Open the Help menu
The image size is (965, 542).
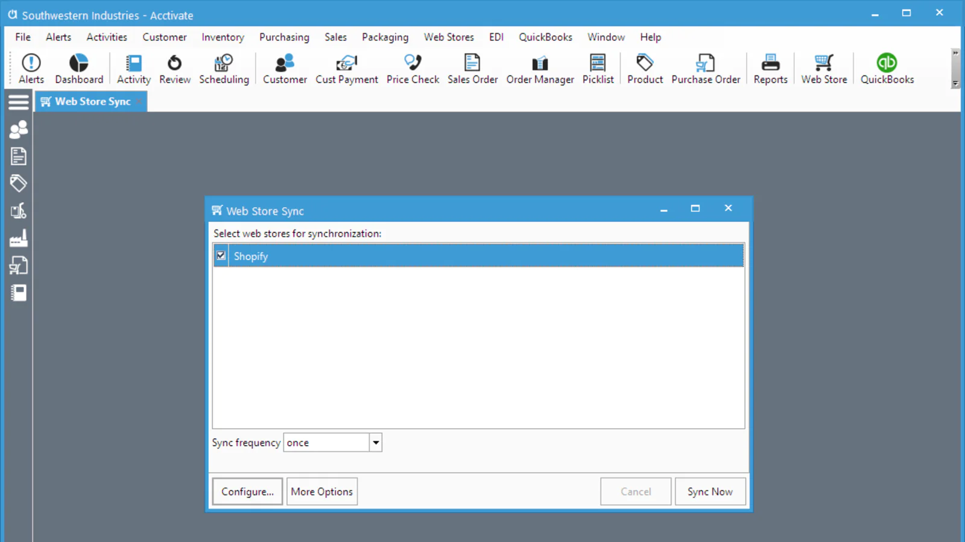[650, 37]
